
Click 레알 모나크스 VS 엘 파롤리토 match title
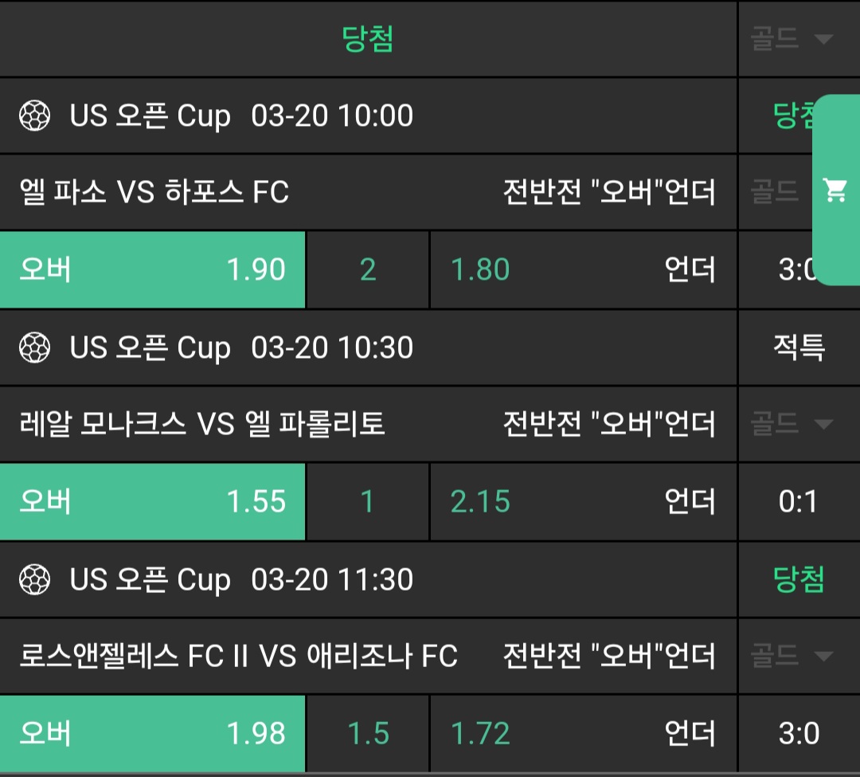coord(202,423)
